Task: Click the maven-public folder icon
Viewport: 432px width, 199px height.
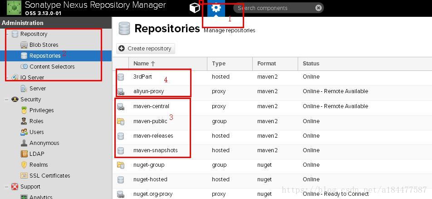Action: pyautogui.click(x=120, y=121)
